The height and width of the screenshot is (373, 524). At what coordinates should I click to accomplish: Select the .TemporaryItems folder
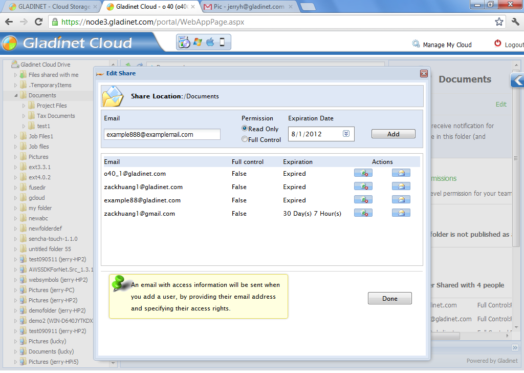coord(50,85)
